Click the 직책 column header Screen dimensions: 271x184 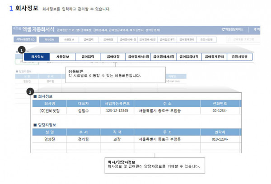click(x=117, y=132)
